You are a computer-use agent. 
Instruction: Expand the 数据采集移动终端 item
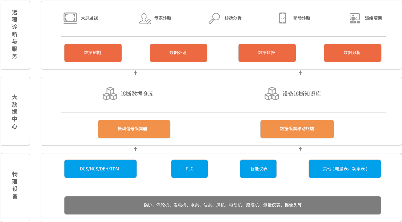tap(297, 129)
